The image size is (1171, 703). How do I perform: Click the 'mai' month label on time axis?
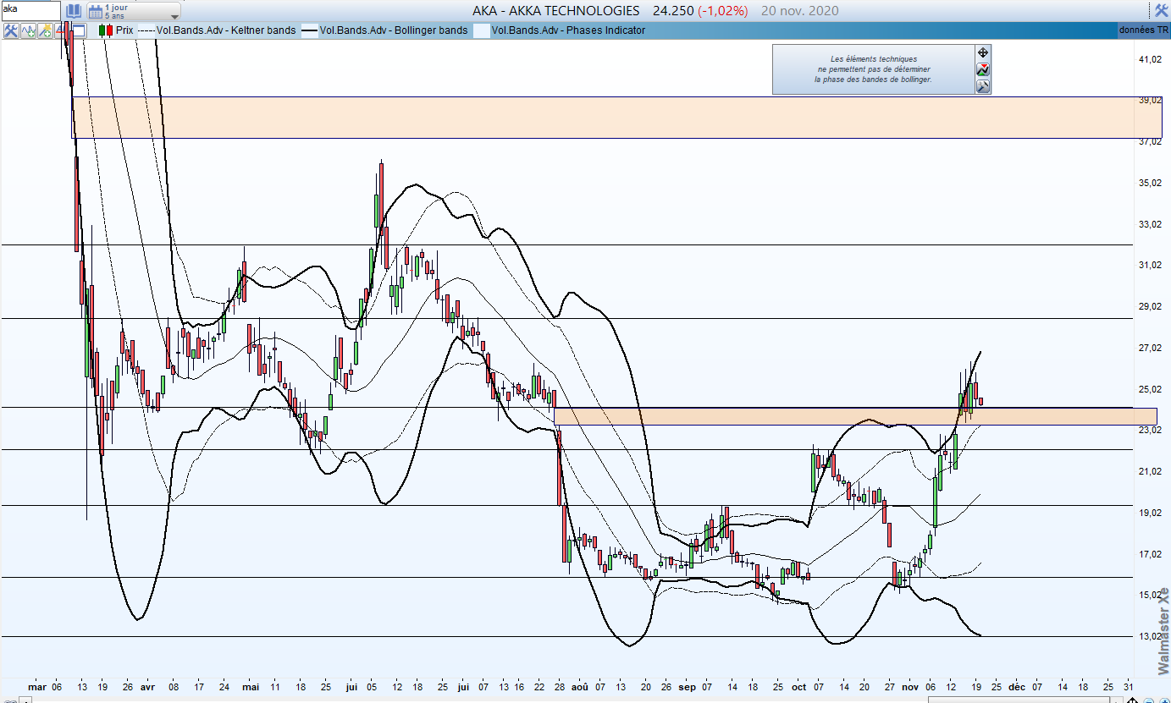[x=251, y=688]
